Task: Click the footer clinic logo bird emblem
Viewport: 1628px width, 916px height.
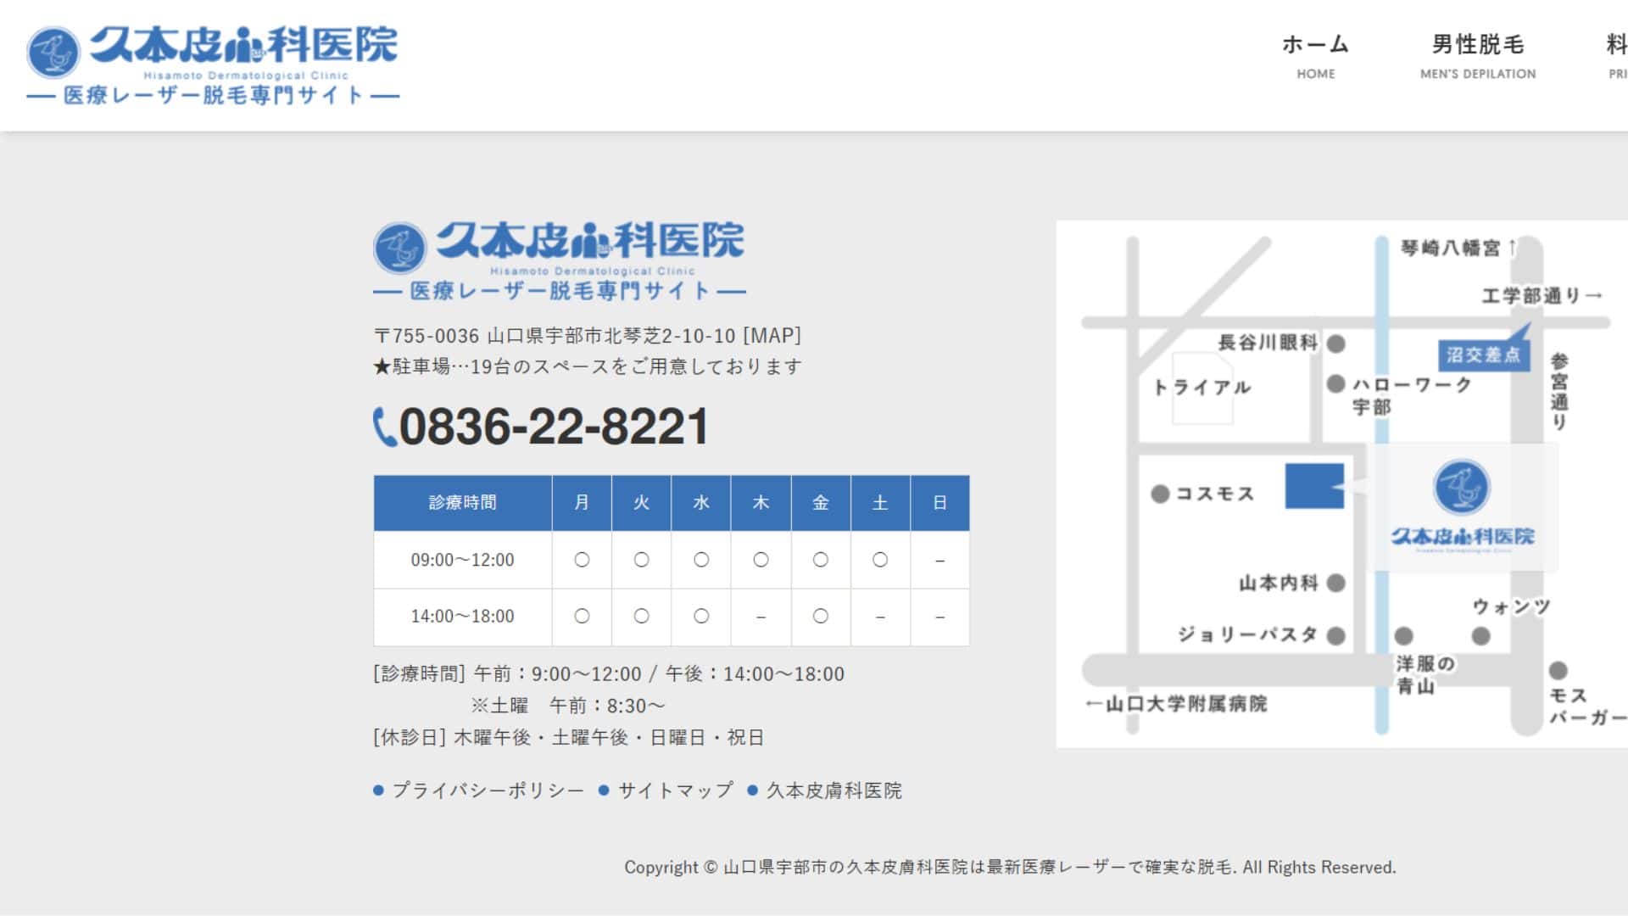Action: pyautogui.click(x=399, y=249)
